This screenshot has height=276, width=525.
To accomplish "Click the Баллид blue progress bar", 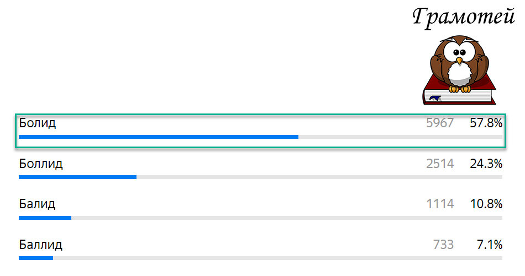I will tap(36, 258).
